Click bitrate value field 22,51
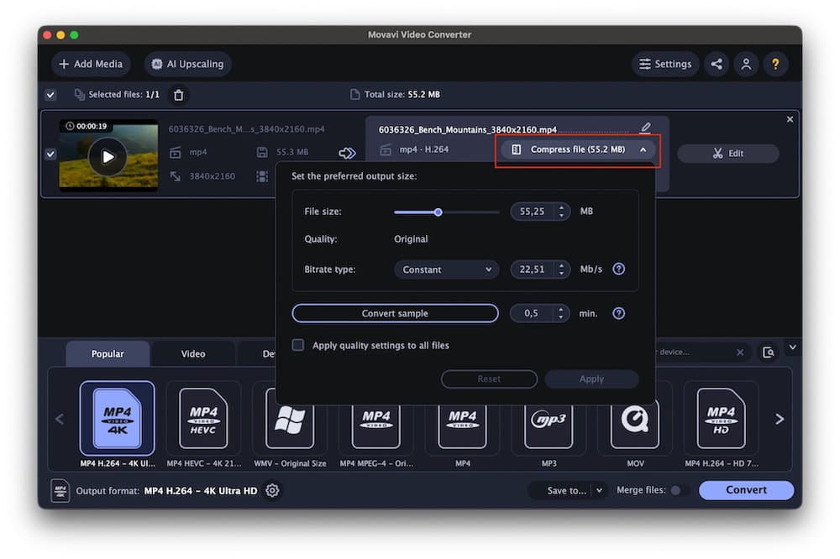Viewport: 840px width, 559px height. (532, 269)
